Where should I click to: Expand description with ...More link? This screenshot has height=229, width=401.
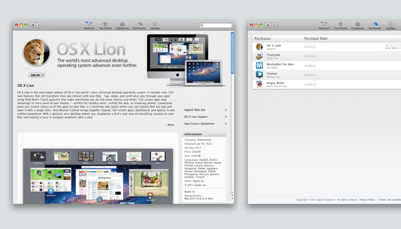point(170,125)
